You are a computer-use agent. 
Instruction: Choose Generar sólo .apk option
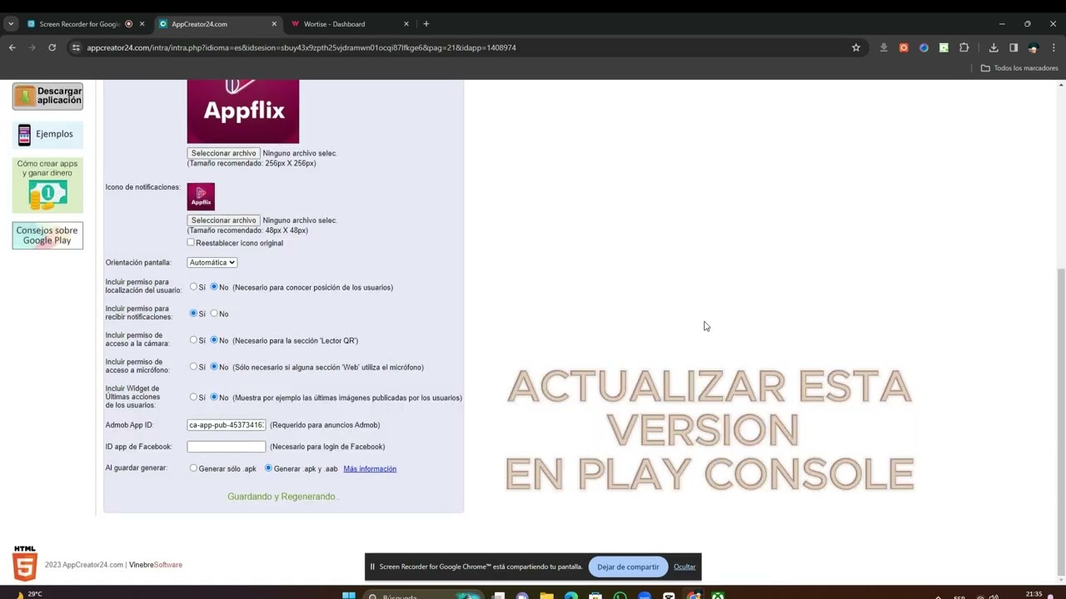pos(193,468)
